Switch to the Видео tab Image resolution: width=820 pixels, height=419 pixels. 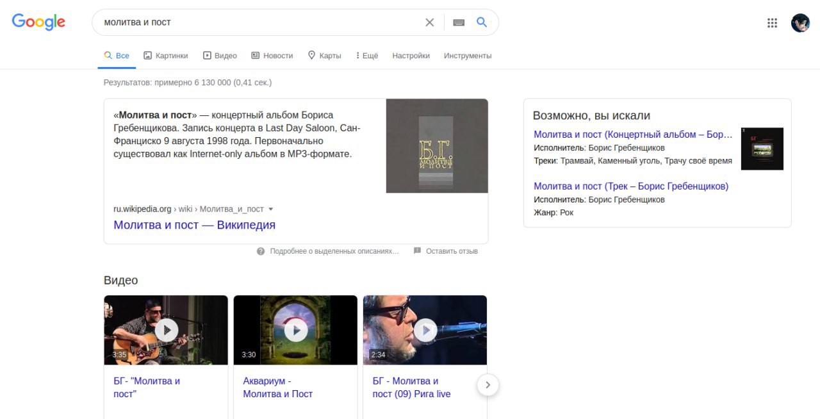pyautogui.click(x=220, y=56)
